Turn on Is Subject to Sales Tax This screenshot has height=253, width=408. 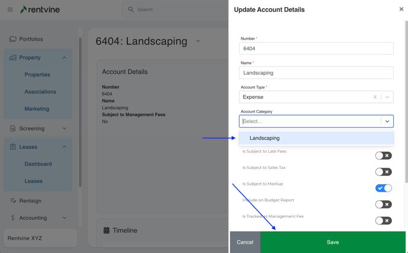383,172
